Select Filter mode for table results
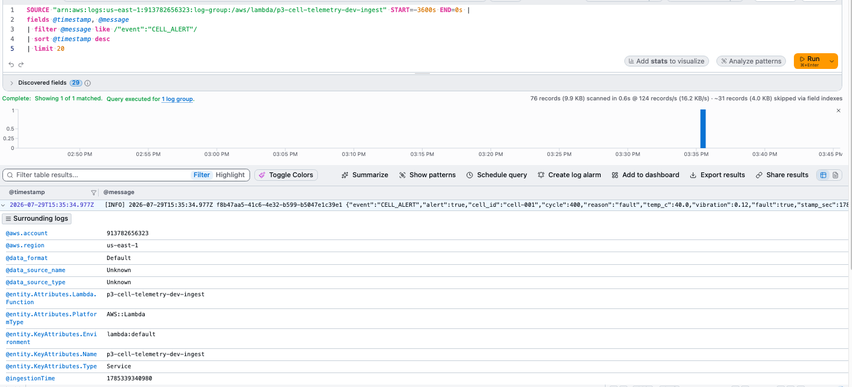Image resolution: width=852 pixels, height=387 pixels. [x=202, y=175]
